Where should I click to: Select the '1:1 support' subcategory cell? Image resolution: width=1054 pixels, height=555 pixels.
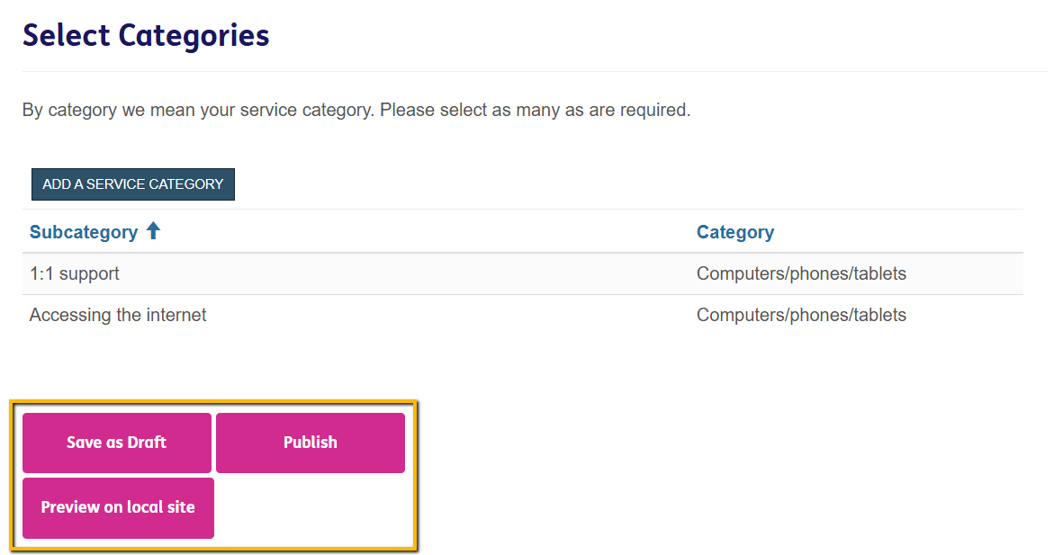[x=75, y=273]
